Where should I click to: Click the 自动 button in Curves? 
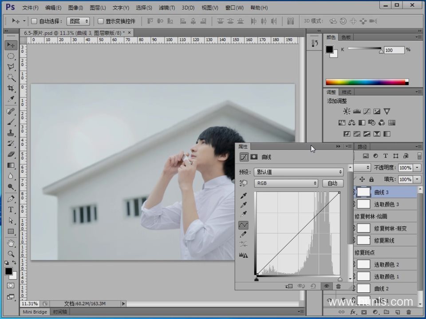point(332,183)
